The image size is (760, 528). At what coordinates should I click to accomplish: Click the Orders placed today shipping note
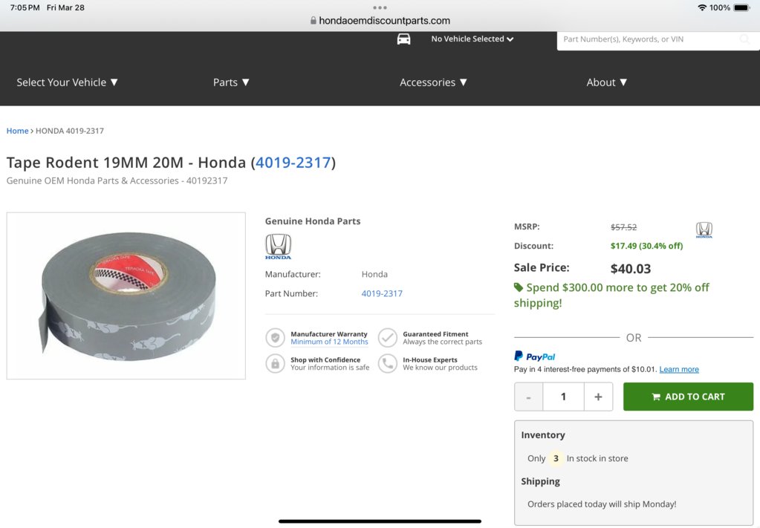(x=602, y=504)
